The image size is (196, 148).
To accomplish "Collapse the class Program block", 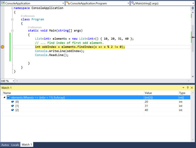I will coord(12,20).
